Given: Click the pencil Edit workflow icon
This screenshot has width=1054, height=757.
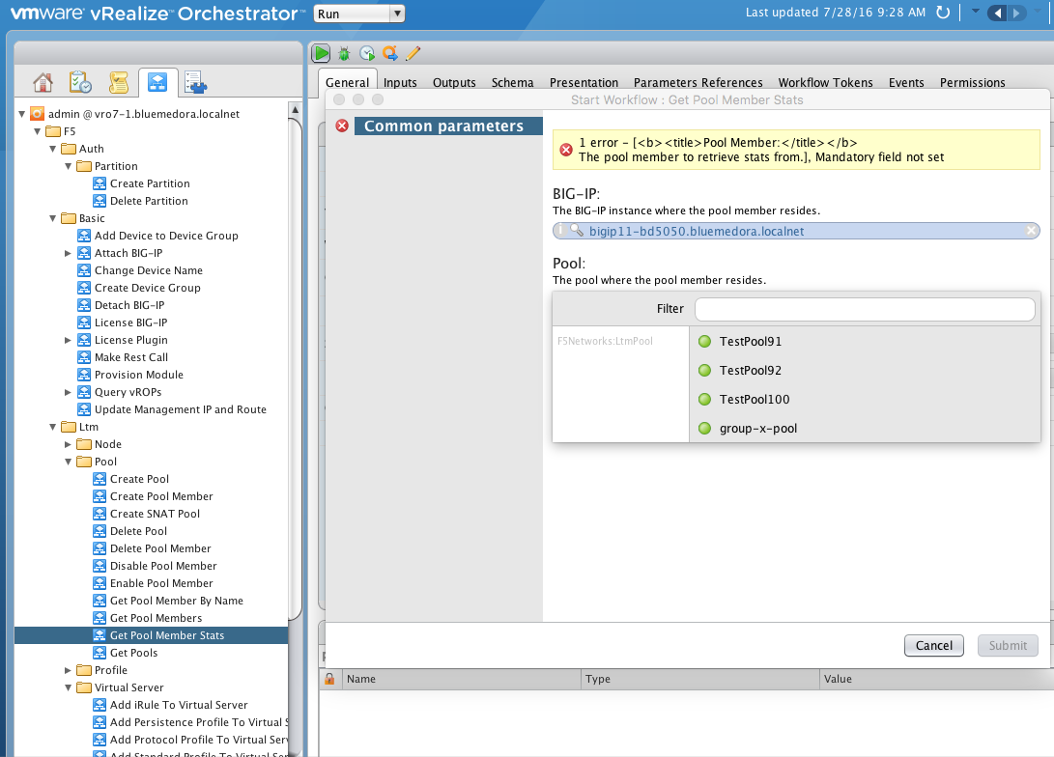Looking at the screenshot, I should point(413,53).
